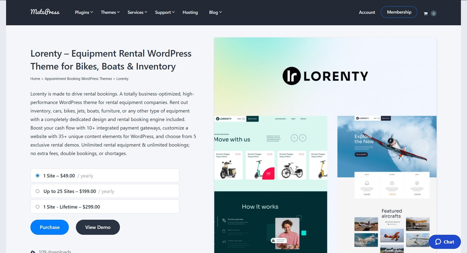This screenshot has width=467, height=253.
Task: Click the Featured aircrafts preview section
Action: pyautogui.click(x=392, y=230)
